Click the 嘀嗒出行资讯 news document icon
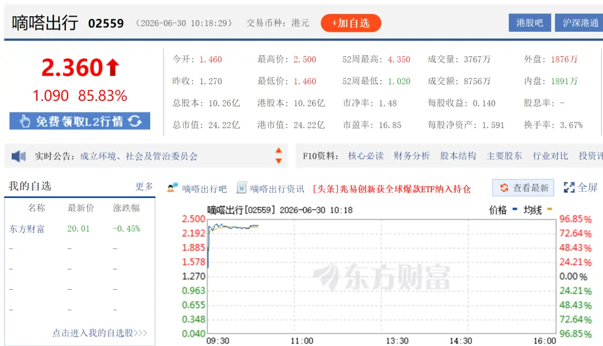The height and width of the screenshot is (346, 603). point(241,188)
